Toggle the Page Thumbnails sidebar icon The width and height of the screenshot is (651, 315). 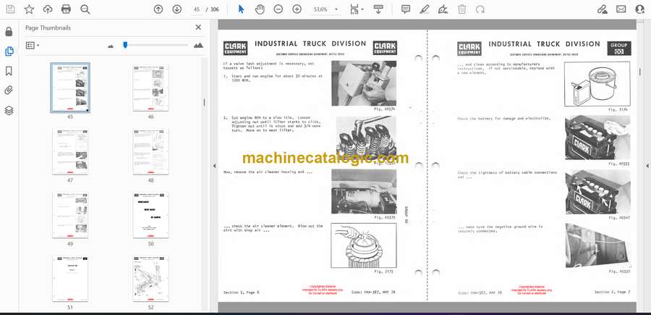9,51
